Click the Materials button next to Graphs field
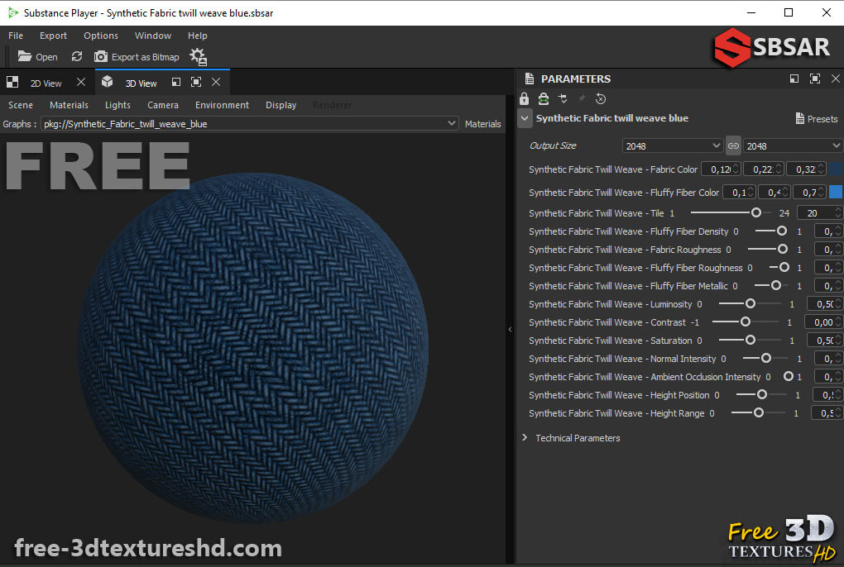844x567 pixels. tap(482, 123)
